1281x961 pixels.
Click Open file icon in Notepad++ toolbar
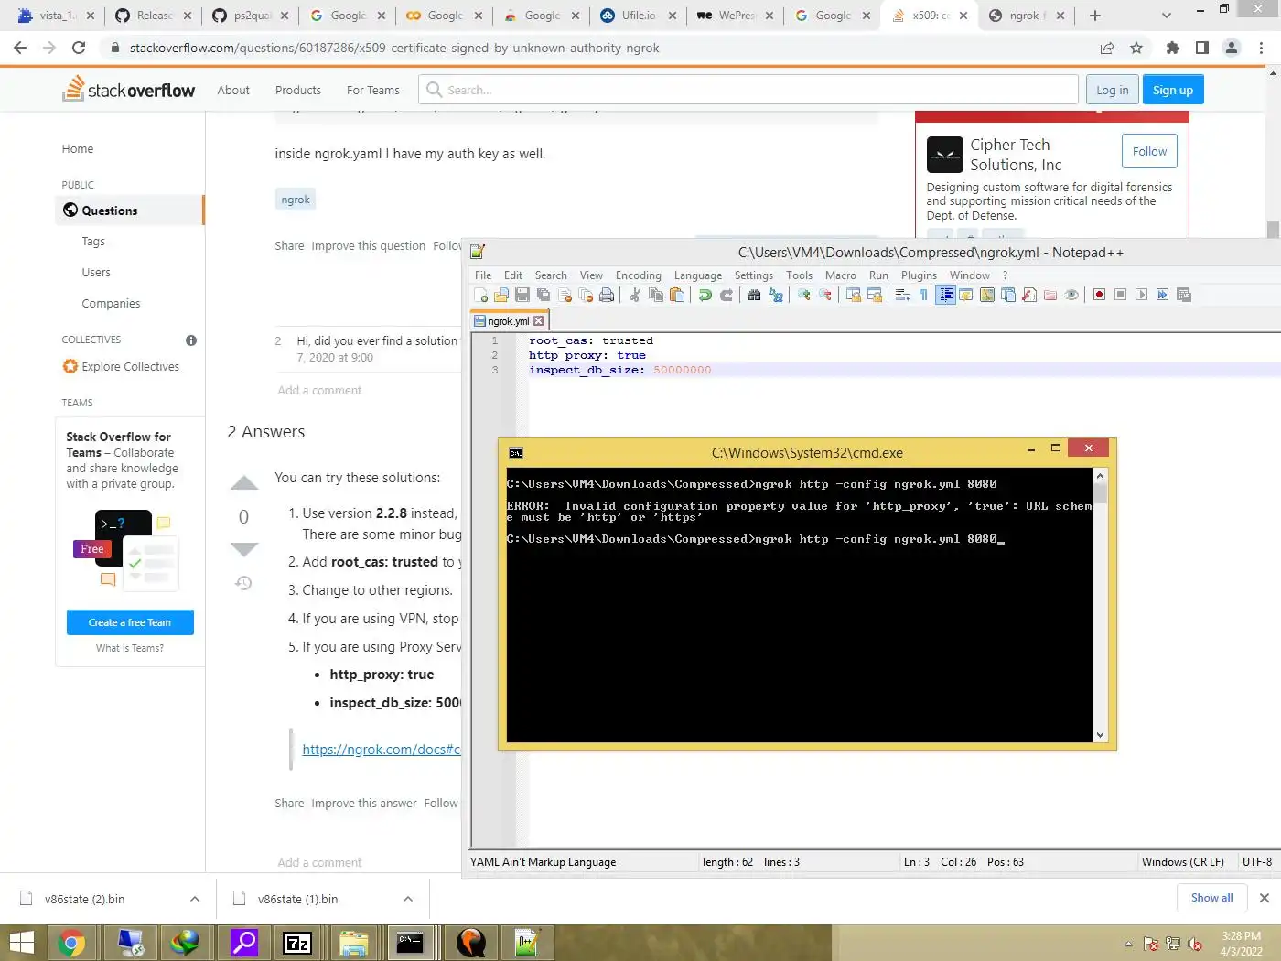tap(501, 295)
